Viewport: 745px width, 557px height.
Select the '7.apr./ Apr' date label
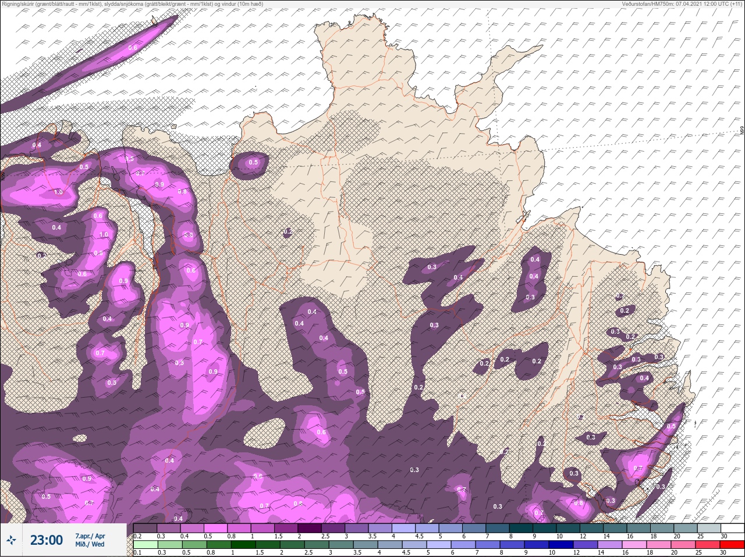(x=90, y=535)
